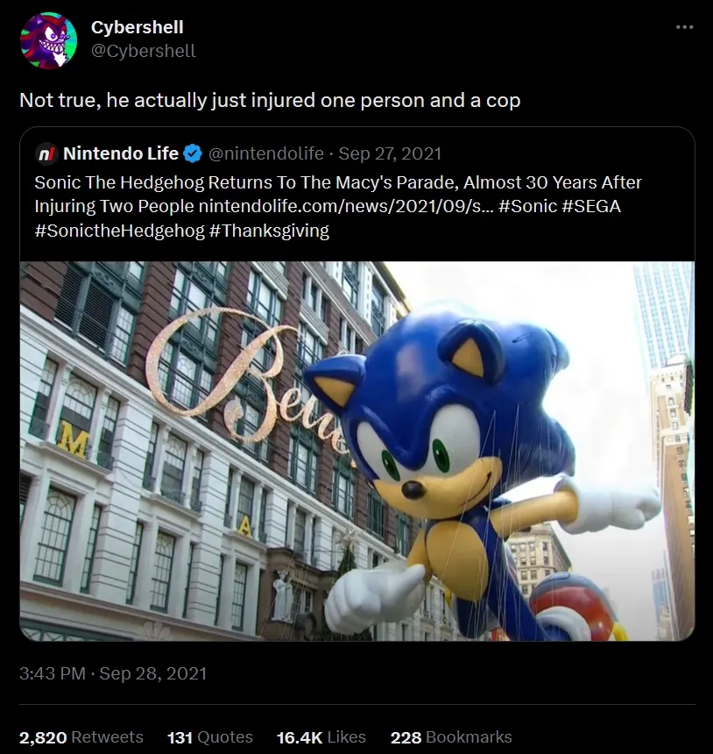Show the 131 Quotes

(x=209, y=736)
